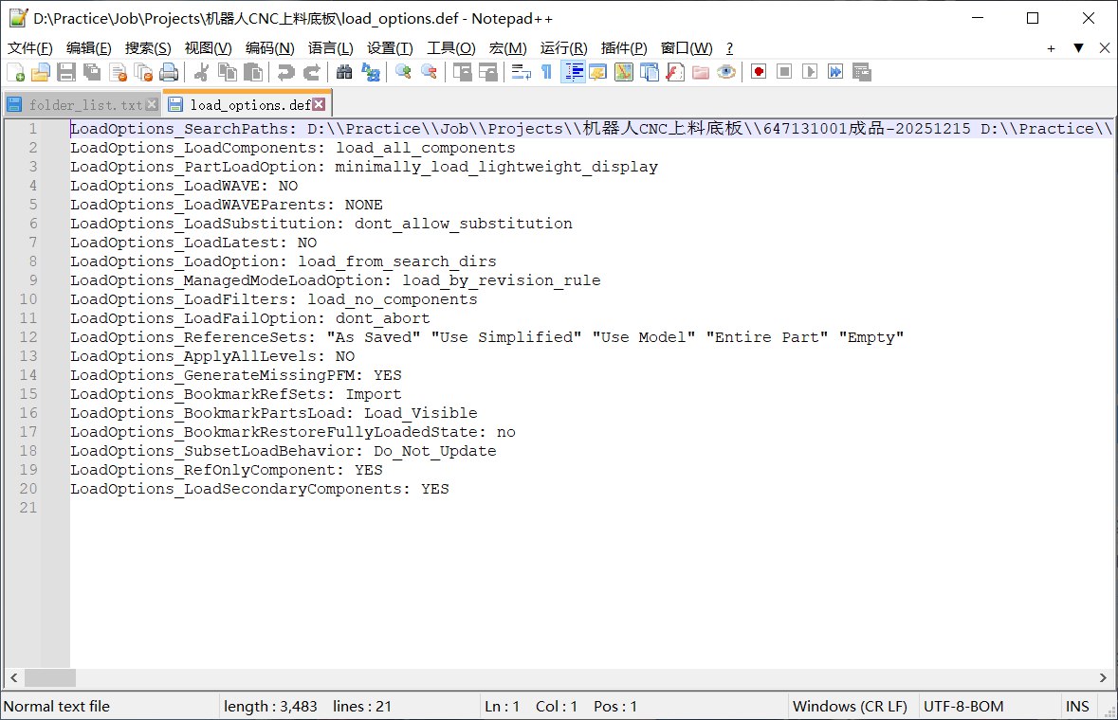Start macro recording with red dot icon
This screenshot has width=1118, height=720.
[758, 72]
